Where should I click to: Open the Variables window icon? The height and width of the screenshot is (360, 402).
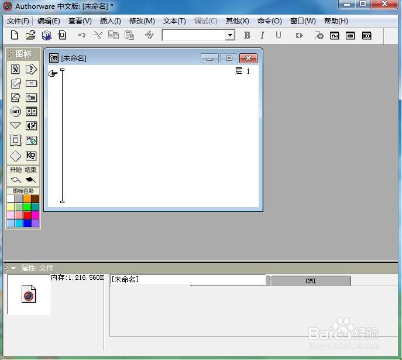pos(350,36)
